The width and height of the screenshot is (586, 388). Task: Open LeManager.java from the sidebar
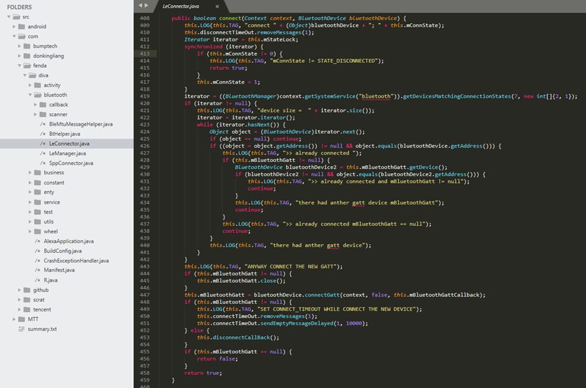click(67, 153)
